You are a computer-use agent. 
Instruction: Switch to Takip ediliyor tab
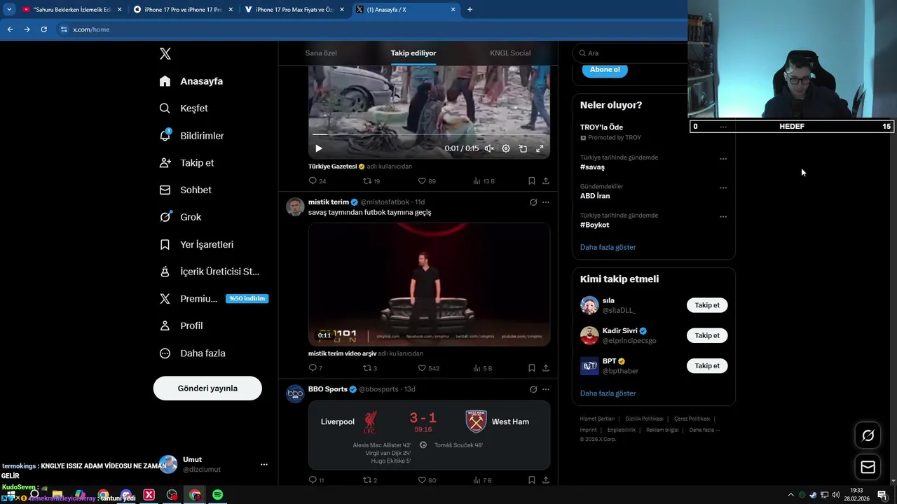pyautogui.click(x=413, y=53)
